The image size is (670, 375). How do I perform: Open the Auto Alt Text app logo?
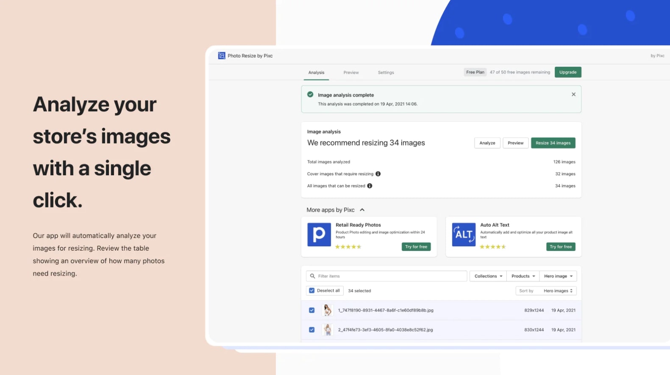pyautogui.click(x=464, y=234)
